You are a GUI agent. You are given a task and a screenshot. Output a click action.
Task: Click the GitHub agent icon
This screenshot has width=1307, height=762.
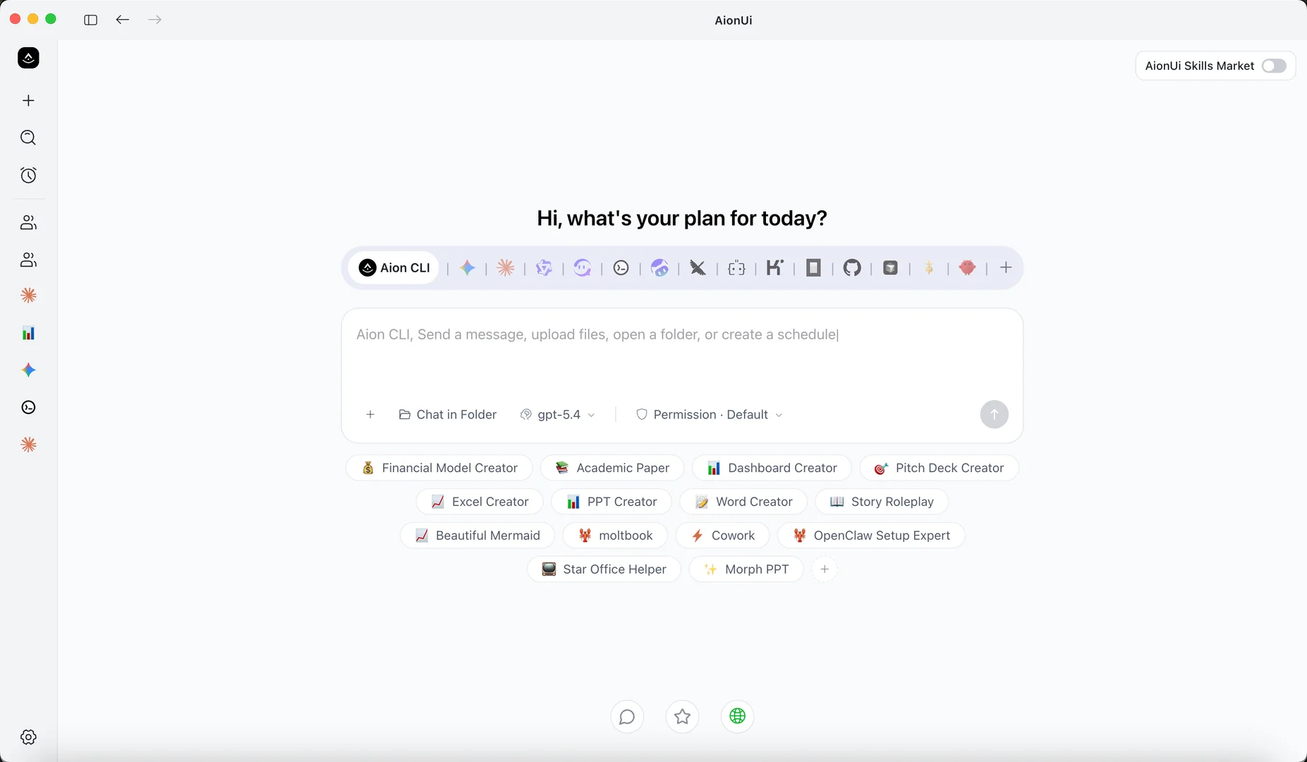pos(852,268)
